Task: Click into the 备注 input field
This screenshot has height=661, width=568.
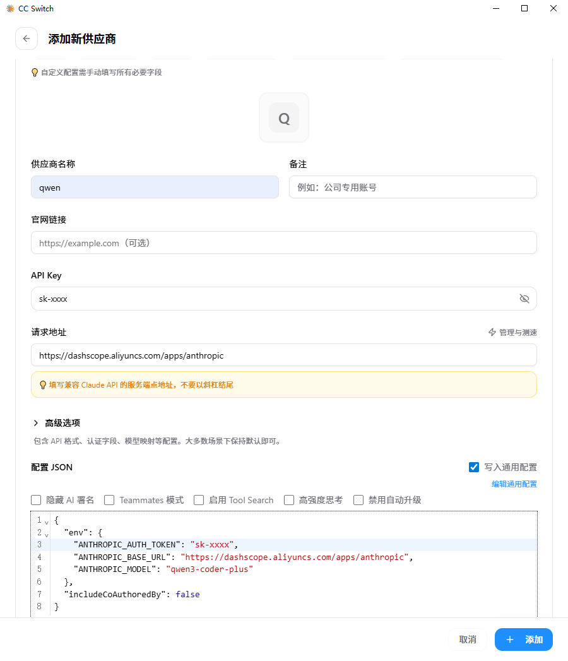Action: [x=413, y=188]
